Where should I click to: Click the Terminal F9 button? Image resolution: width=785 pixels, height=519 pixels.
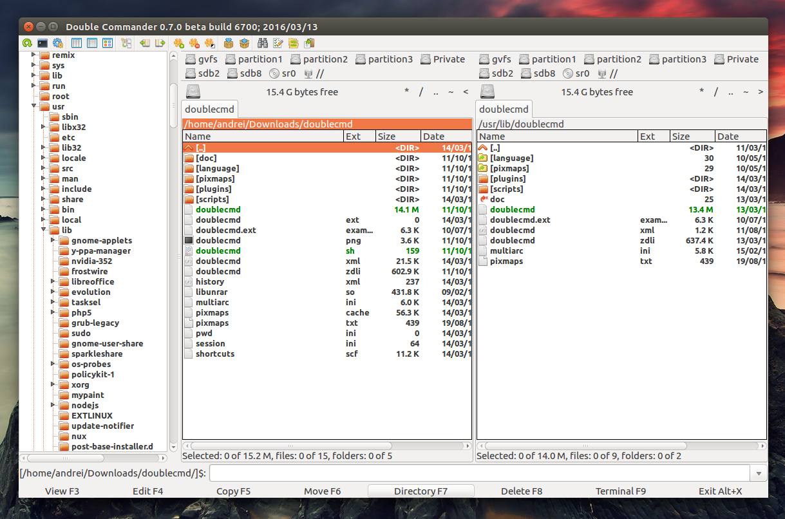621,491
